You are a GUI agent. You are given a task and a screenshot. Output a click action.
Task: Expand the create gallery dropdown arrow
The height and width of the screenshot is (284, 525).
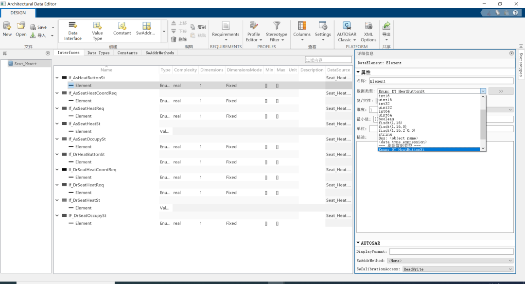tap(164, 32)
